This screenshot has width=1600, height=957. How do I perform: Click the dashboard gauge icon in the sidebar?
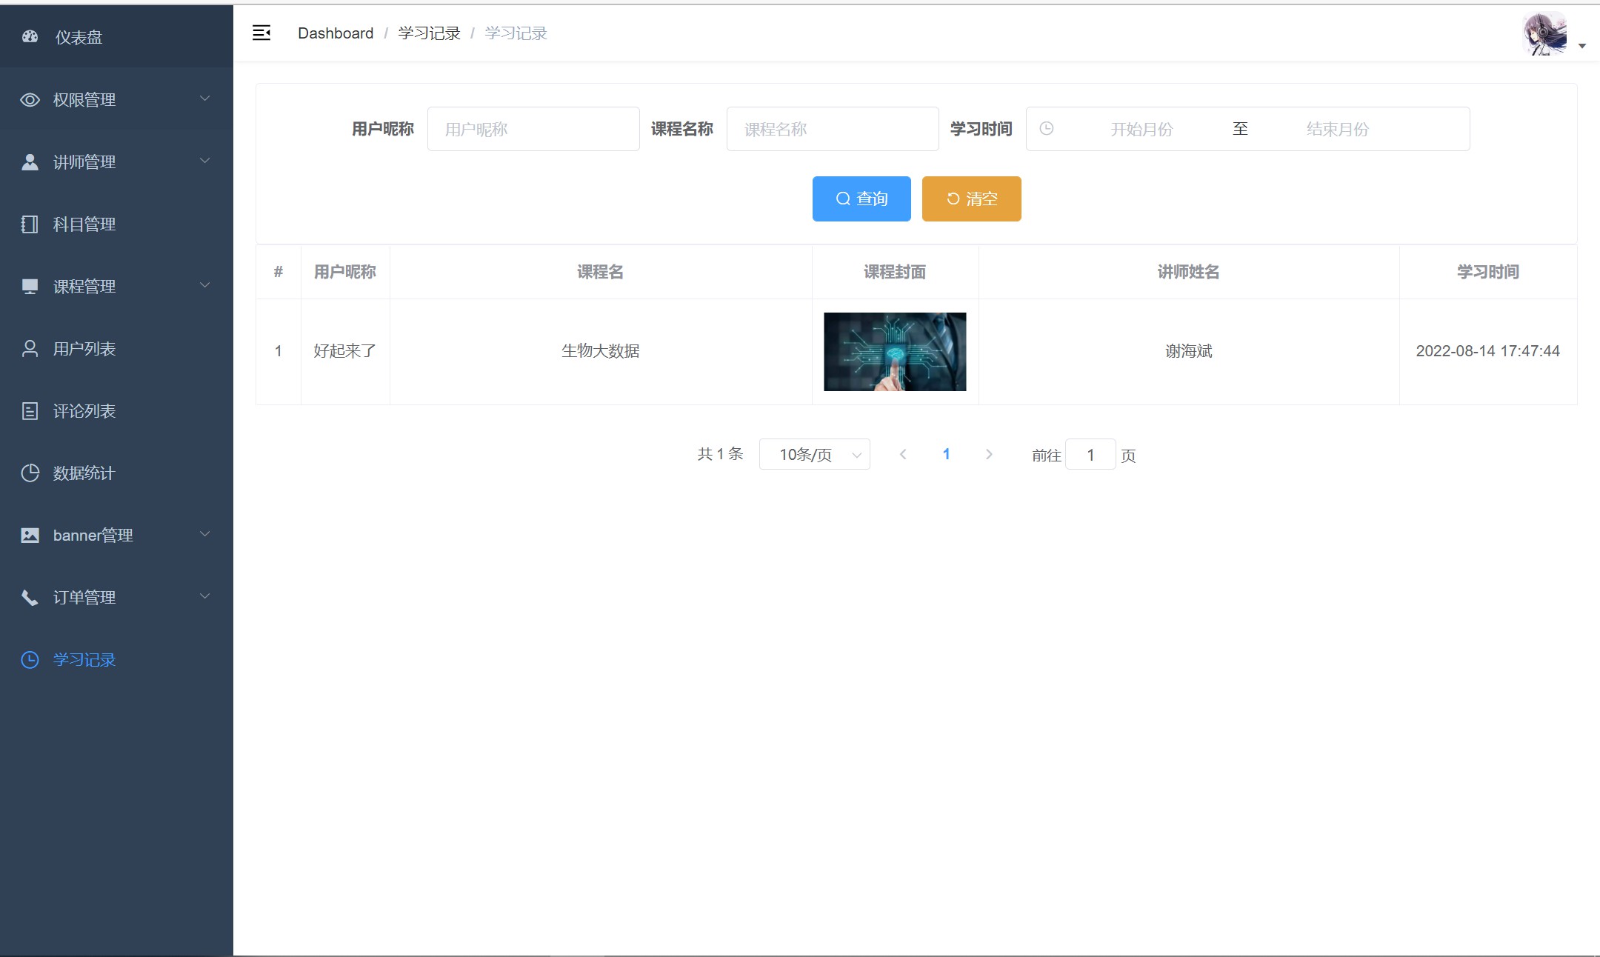(30, 36)
